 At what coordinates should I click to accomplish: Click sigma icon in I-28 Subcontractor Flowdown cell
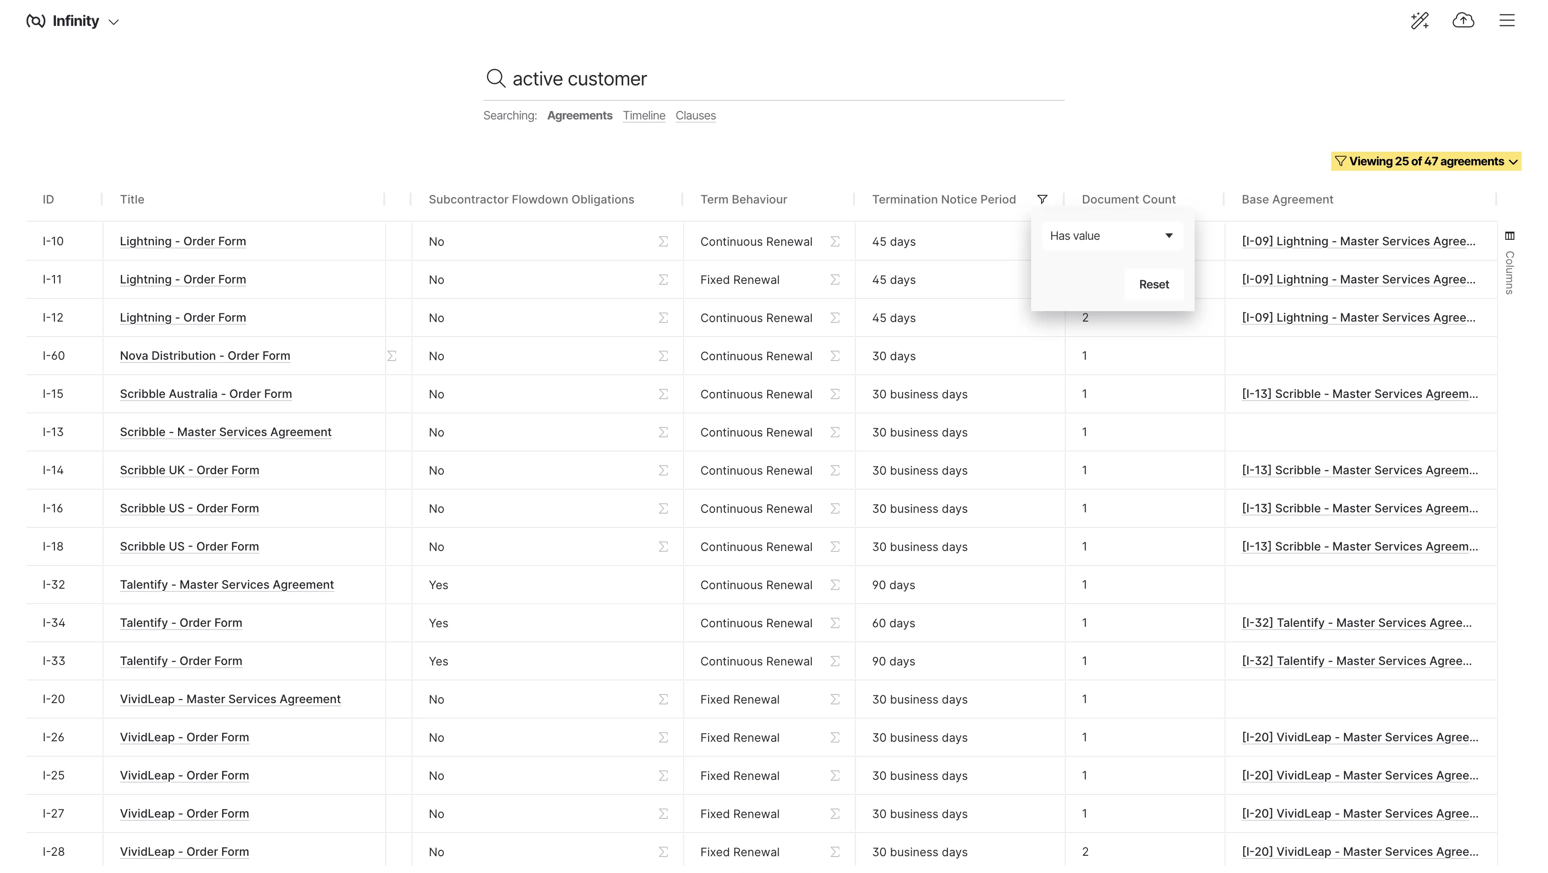click(663, 852)
